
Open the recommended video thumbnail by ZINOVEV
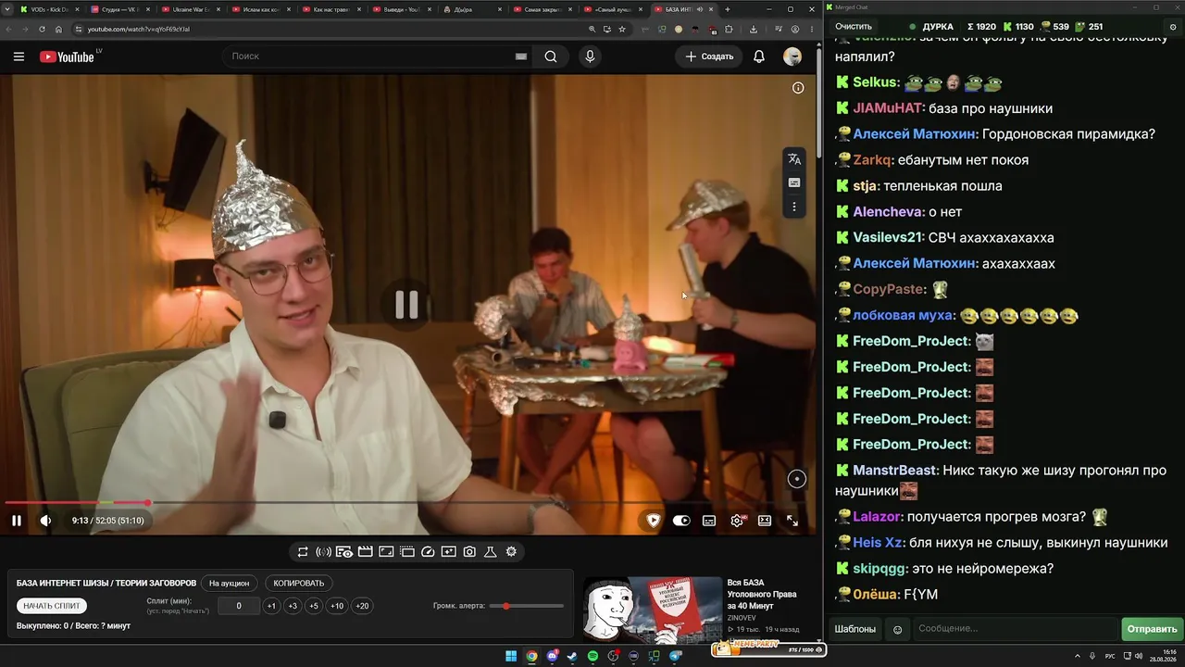[x=653, y=609]
